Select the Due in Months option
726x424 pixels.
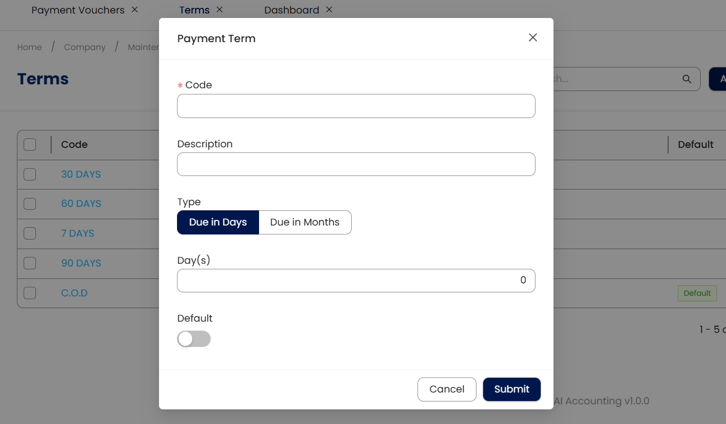305,222
